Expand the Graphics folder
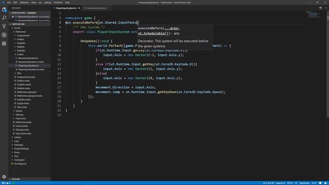 [21, 43]
